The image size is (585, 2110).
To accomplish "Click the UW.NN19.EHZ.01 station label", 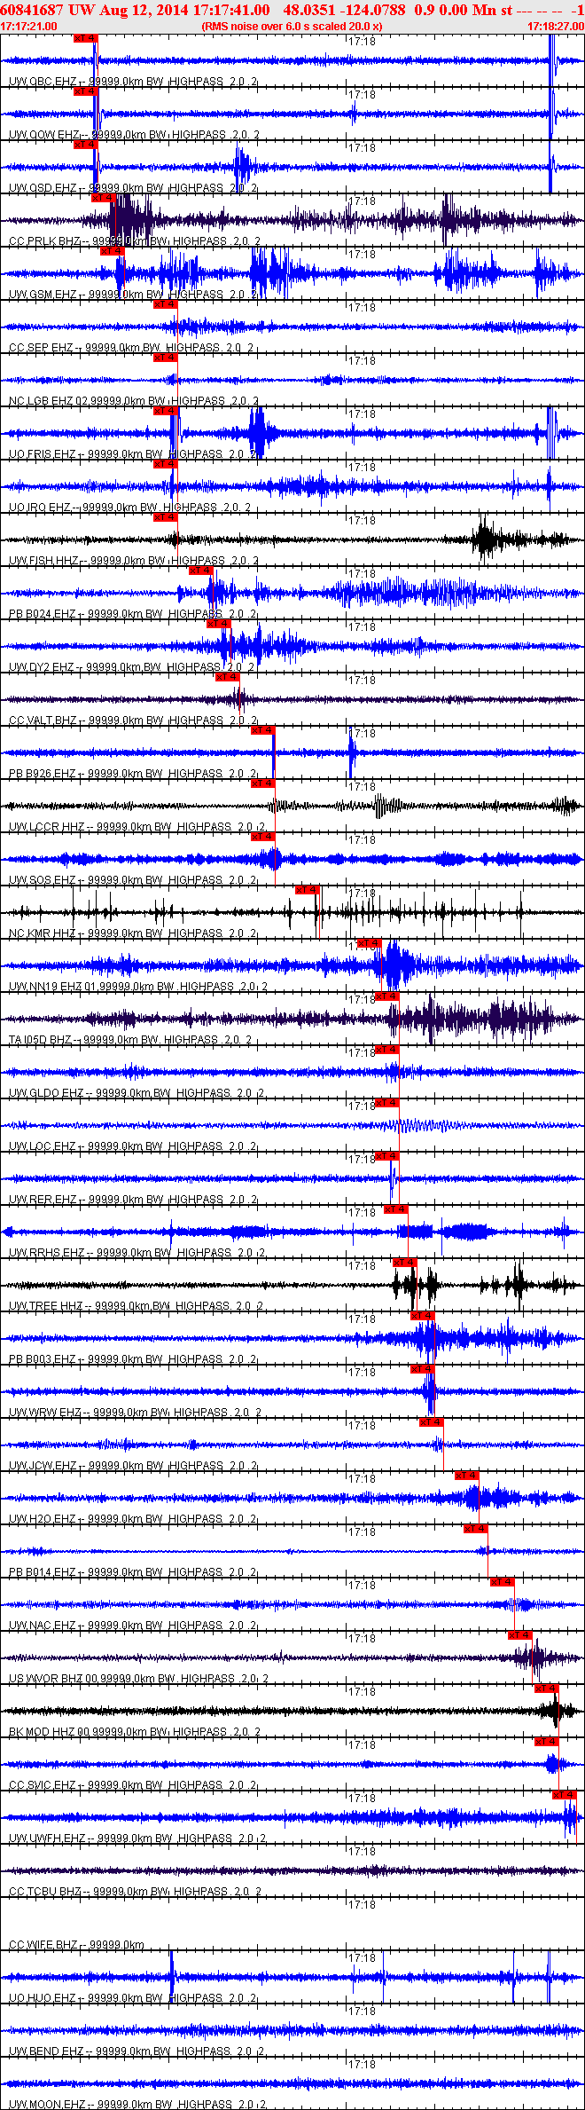I will [53, 987].
